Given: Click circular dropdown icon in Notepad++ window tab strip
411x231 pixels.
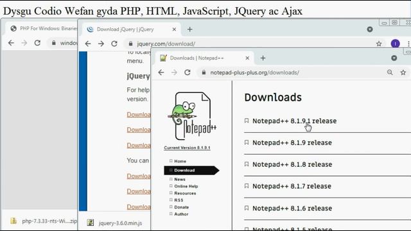Looking at the screenshot, I should coord(394,58).
